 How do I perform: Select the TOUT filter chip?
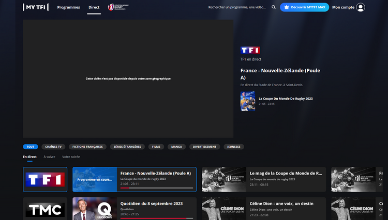tap(31, 147)
